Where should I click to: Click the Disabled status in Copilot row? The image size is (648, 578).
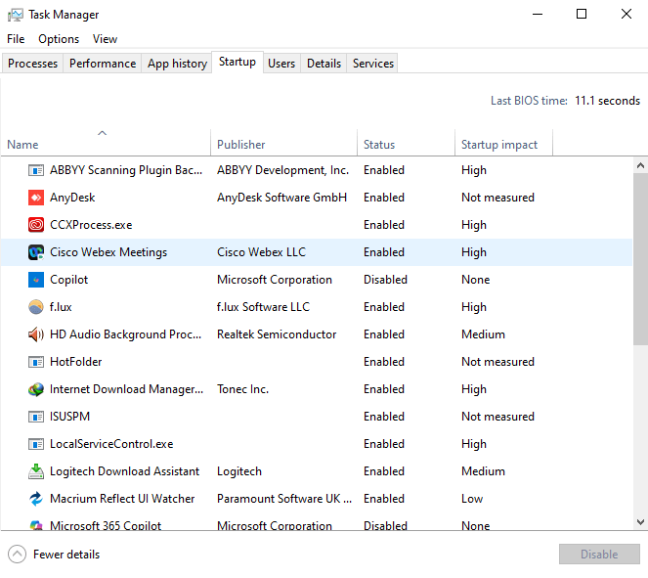tap(385, 280)
